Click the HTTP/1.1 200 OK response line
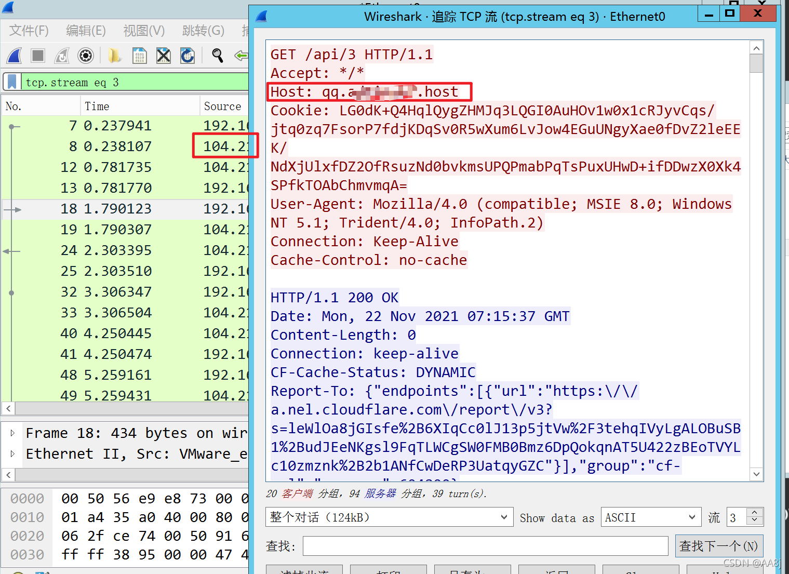This screenshot has width=789, height=574. tap(335, 298)
